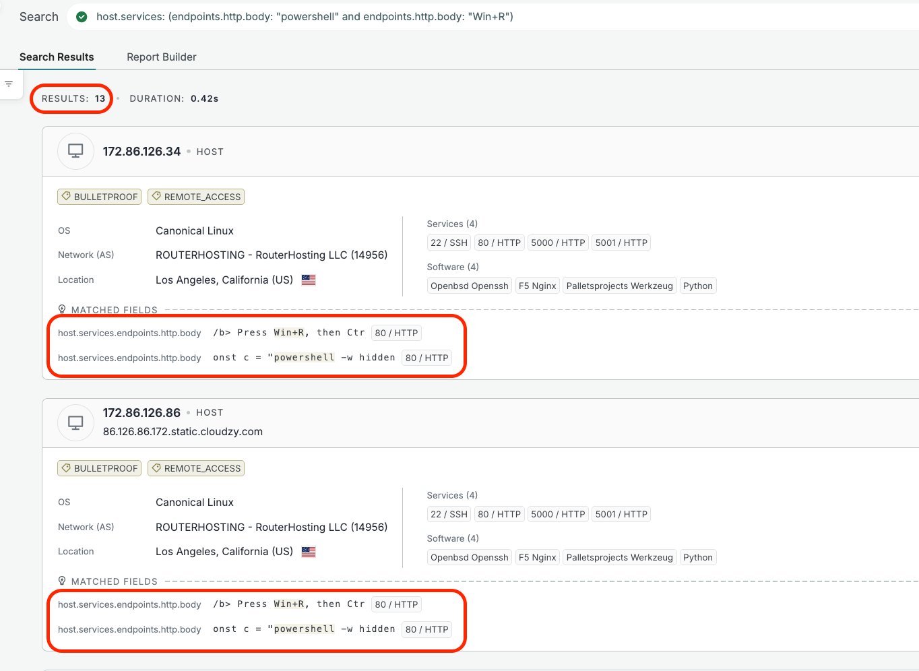Click Los Angeles location text of 172.86.126.86
This screenshot has width=919, height=671.
tap(224, 551)
